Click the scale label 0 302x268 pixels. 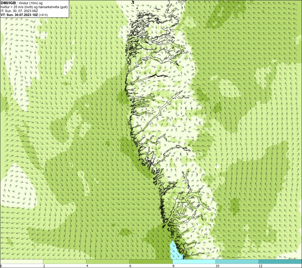tap(1, 266)
